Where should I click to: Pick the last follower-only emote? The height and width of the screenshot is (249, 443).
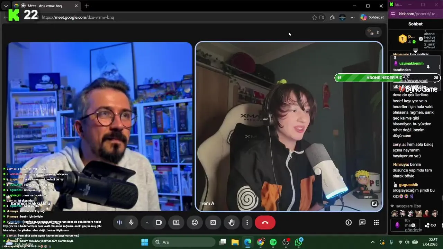435,213
